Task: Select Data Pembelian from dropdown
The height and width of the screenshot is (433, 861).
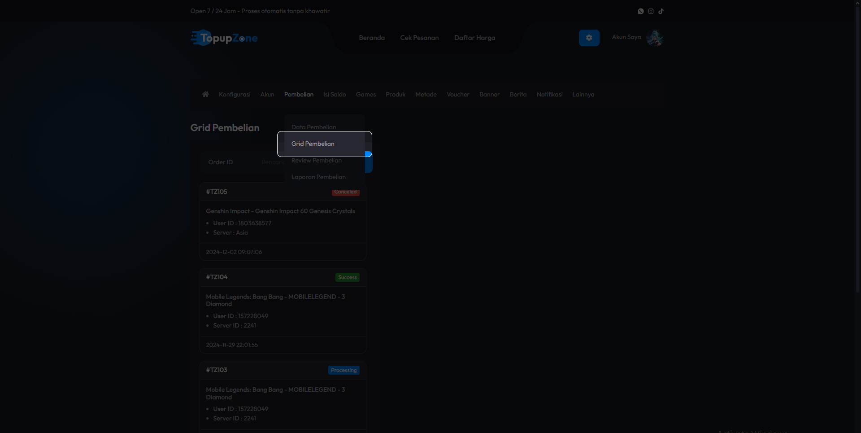Action: pos(324,127)
